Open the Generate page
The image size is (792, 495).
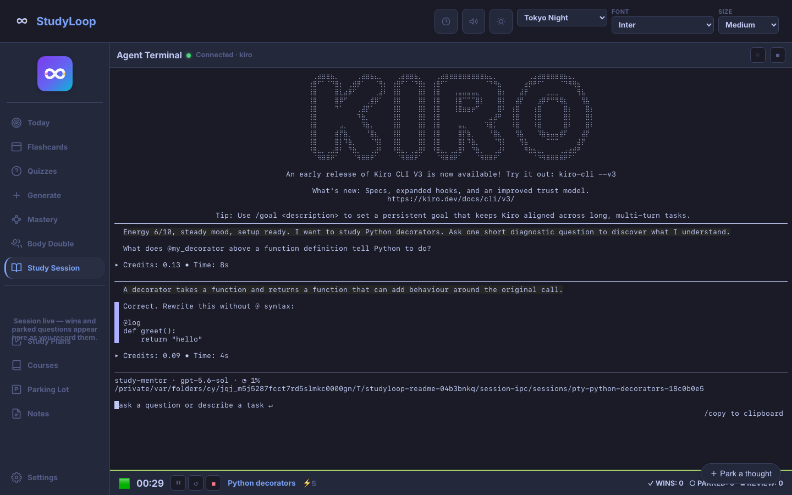(54, 195)
